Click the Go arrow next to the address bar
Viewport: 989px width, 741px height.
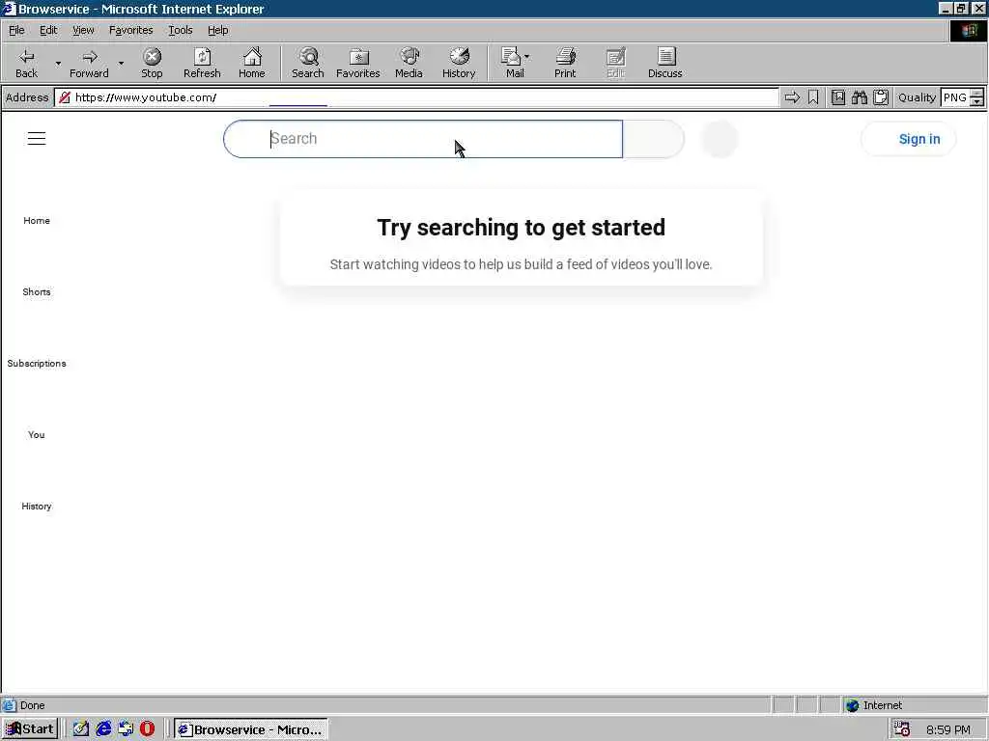[792, 97]
